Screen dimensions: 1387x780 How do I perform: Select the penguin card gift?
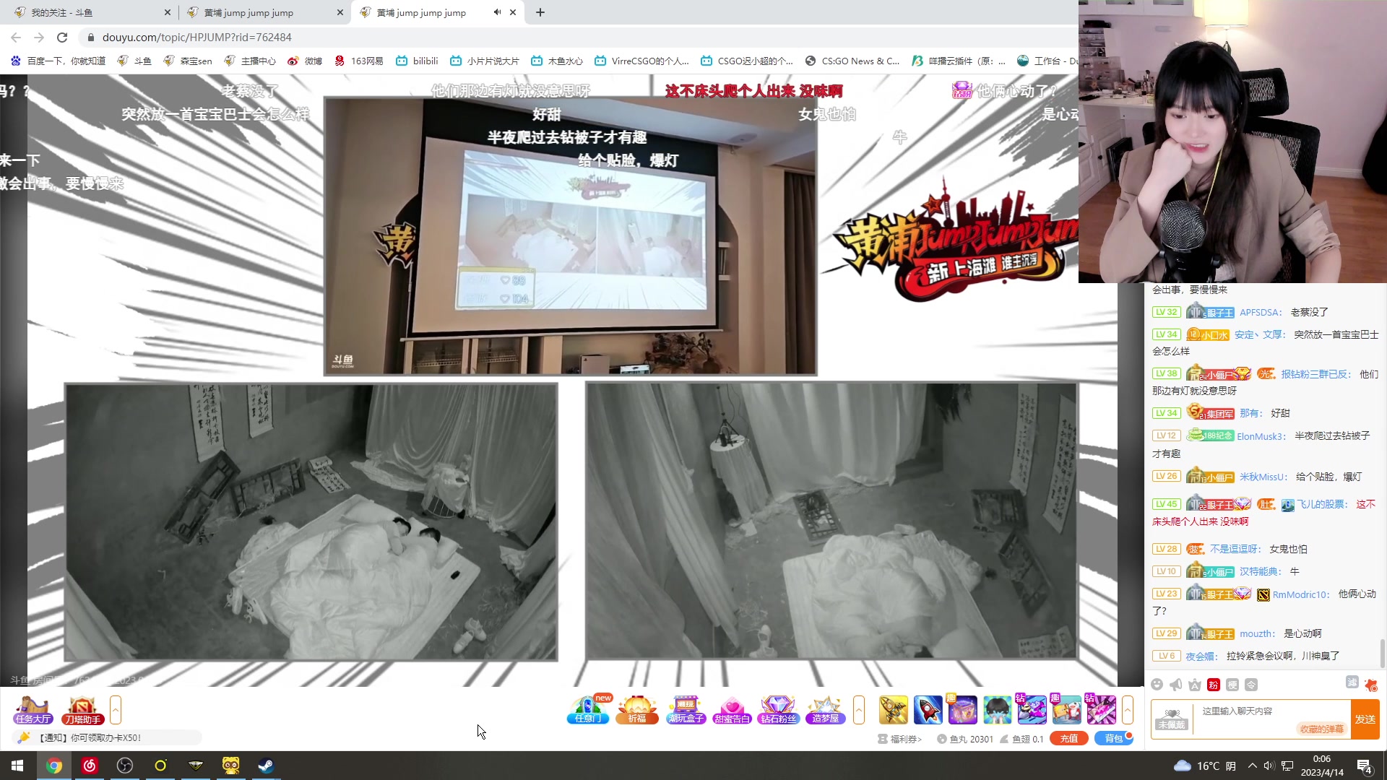[1067, 710]
